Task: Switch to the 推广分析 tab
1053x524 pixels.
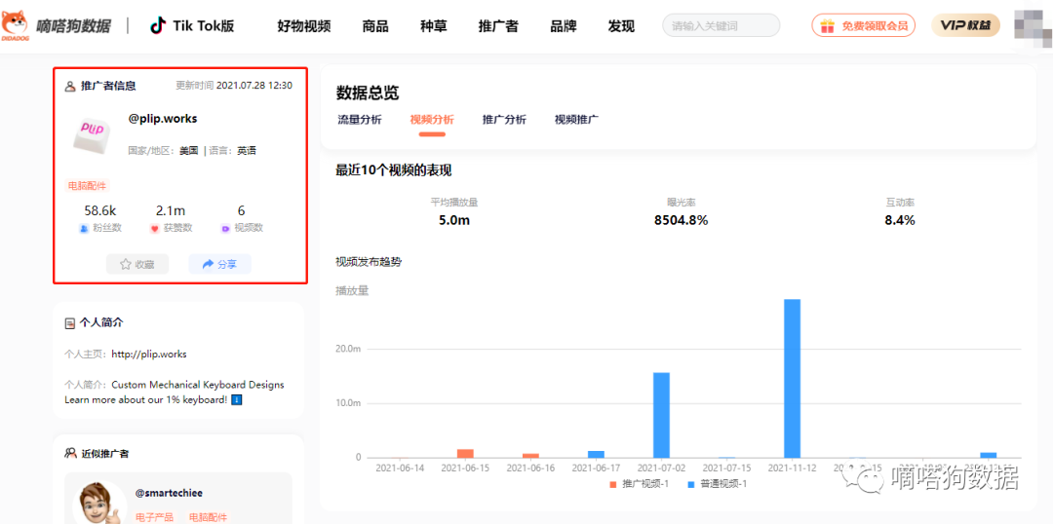Action: 504,120
